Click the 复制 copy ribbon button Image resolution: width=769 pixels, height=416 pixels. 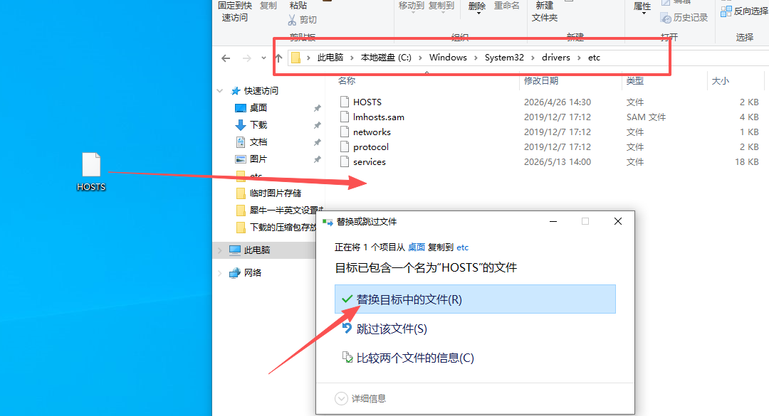268,6
